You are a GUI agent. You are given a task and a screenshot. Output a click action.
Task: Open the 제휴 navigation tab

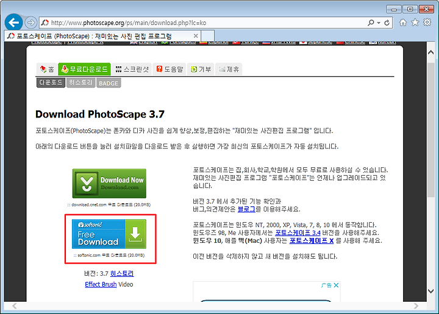229,69
